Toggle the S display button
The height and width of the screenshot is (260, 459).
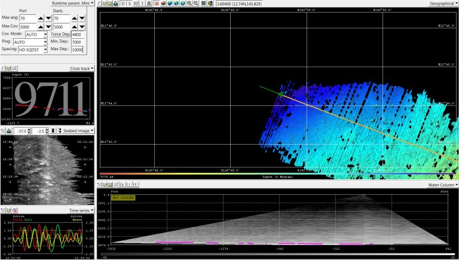point(130,4)
